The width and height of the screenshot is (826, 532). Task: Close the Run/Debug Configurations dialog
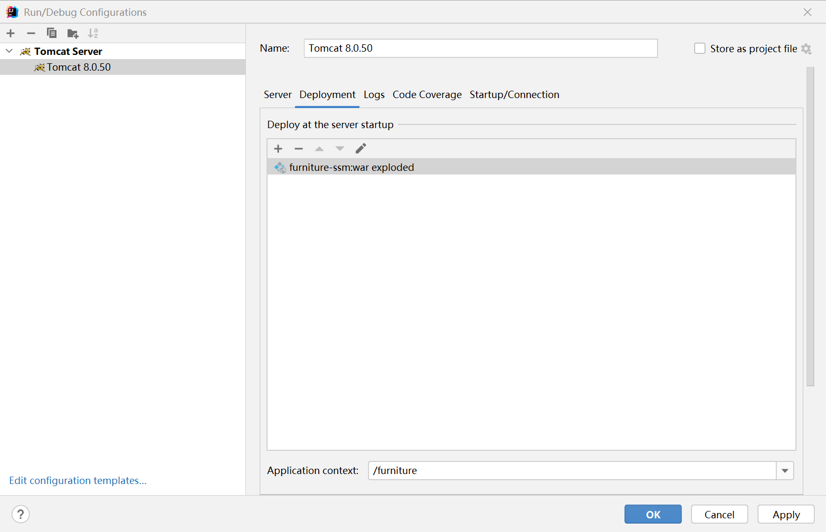808,12
